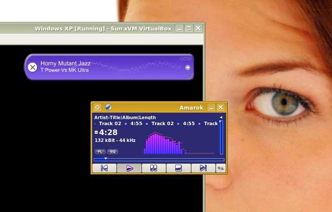Stop playback in Amarok player
The width and height of the screenshot is (332, 212).
click(x=178, y=168)
